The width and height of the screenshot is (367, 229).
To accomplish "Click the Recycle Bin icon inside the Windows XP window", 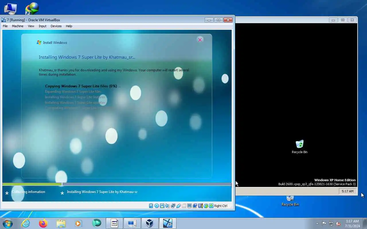I will tap(300, 144).
